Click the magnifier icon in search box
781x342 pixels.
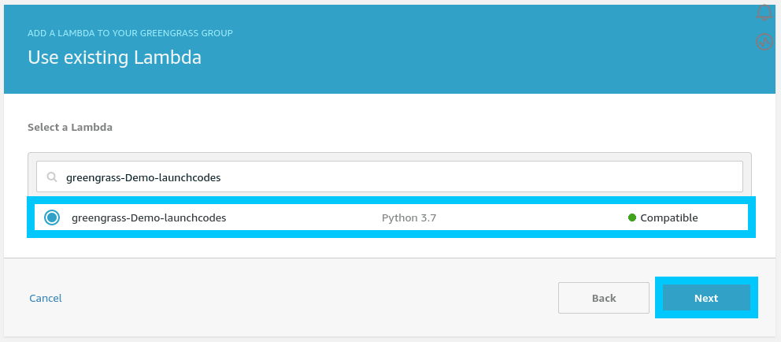(x=52, y=177)
